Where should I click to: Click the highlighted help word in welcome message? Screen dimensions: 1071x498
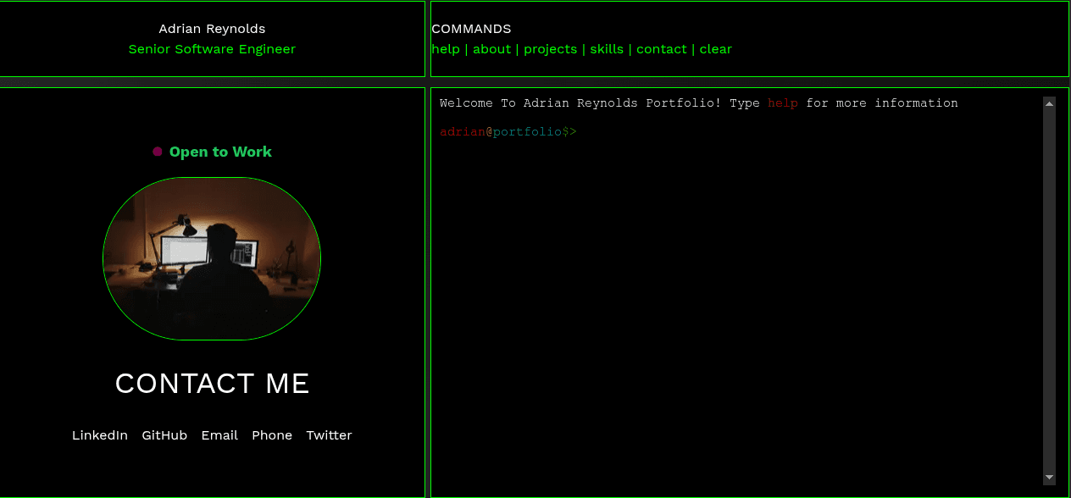pos(782,102)
